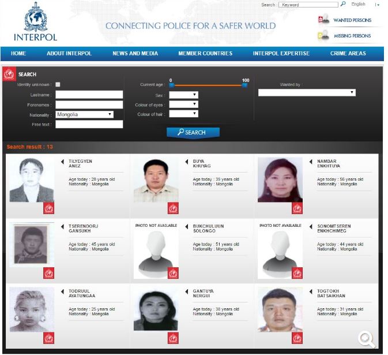Open photo of Todruul Ayatungaa
The width and height of the screenshot is (388, 355).
[32, 309]
